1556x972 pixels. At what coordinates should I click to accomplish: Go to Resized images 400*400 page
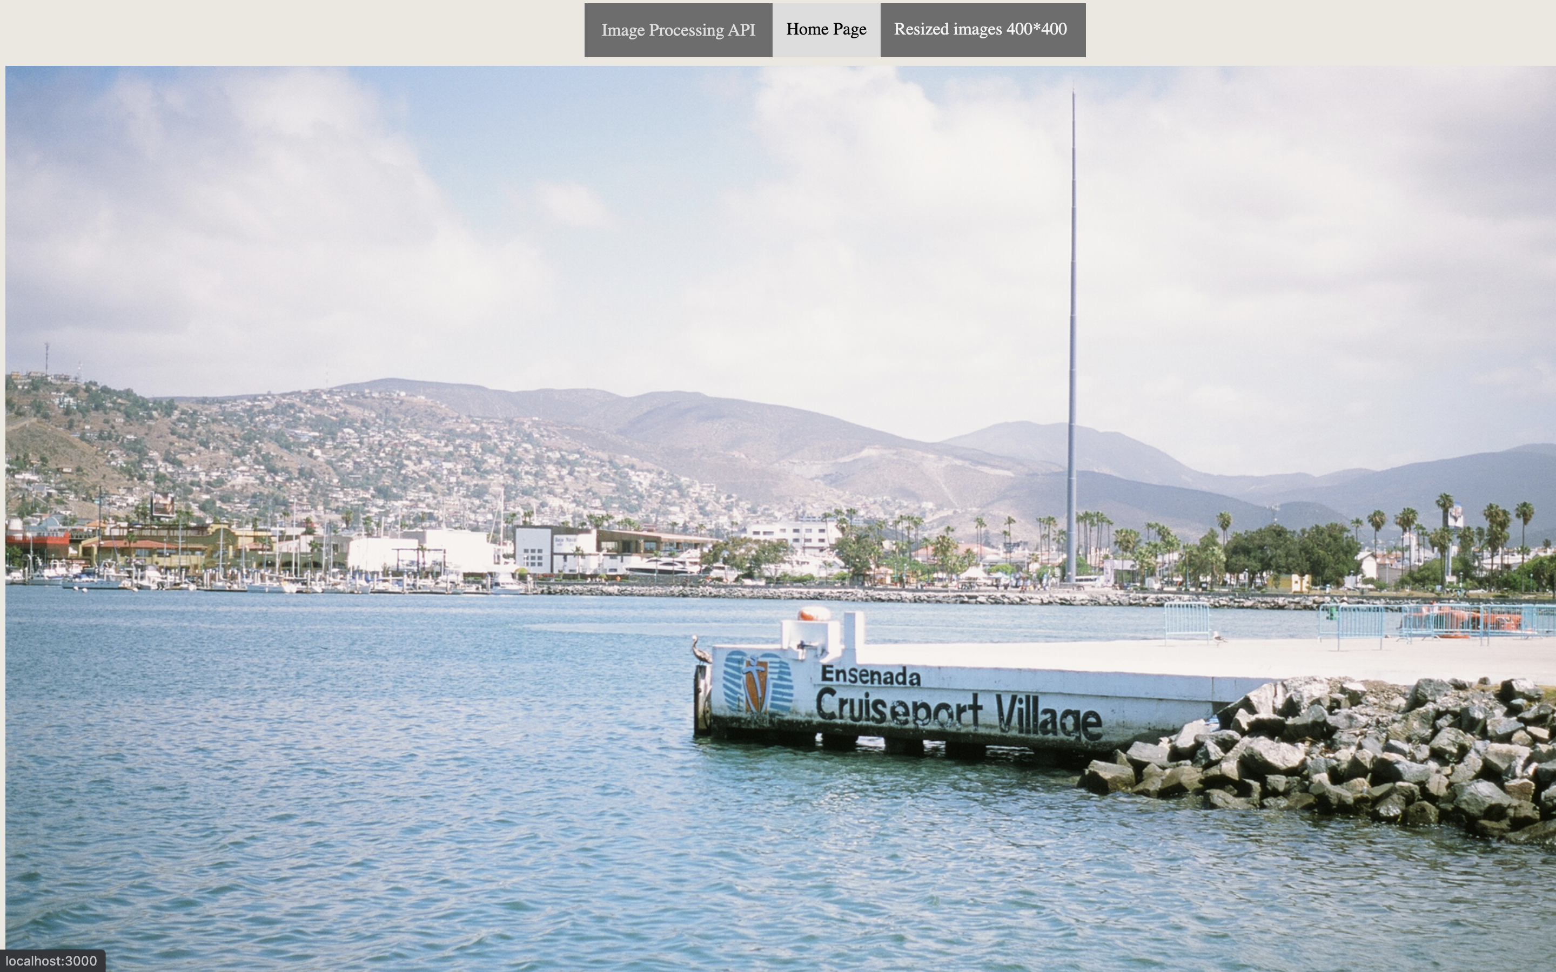tap(982, 30)
